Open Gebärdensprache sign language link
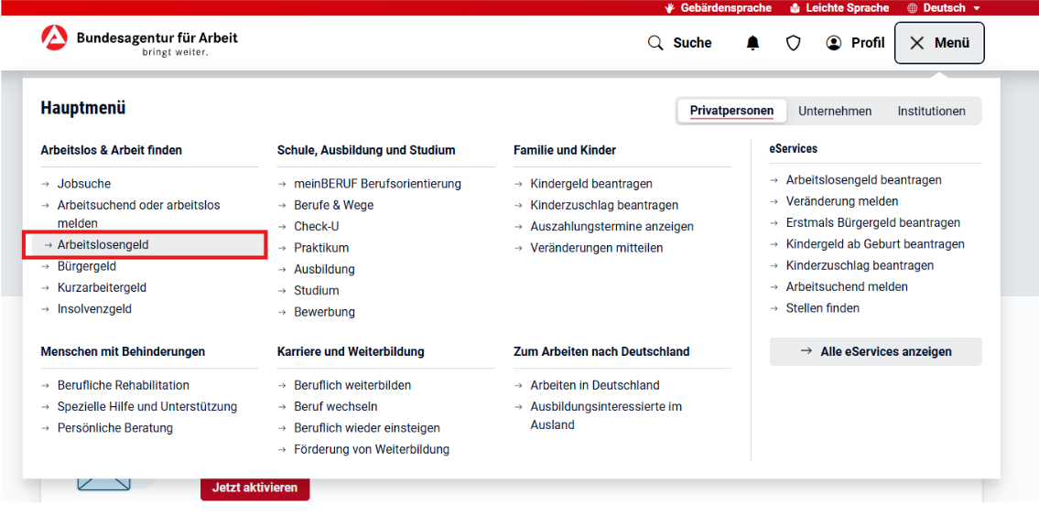 [x=718, y=8]
